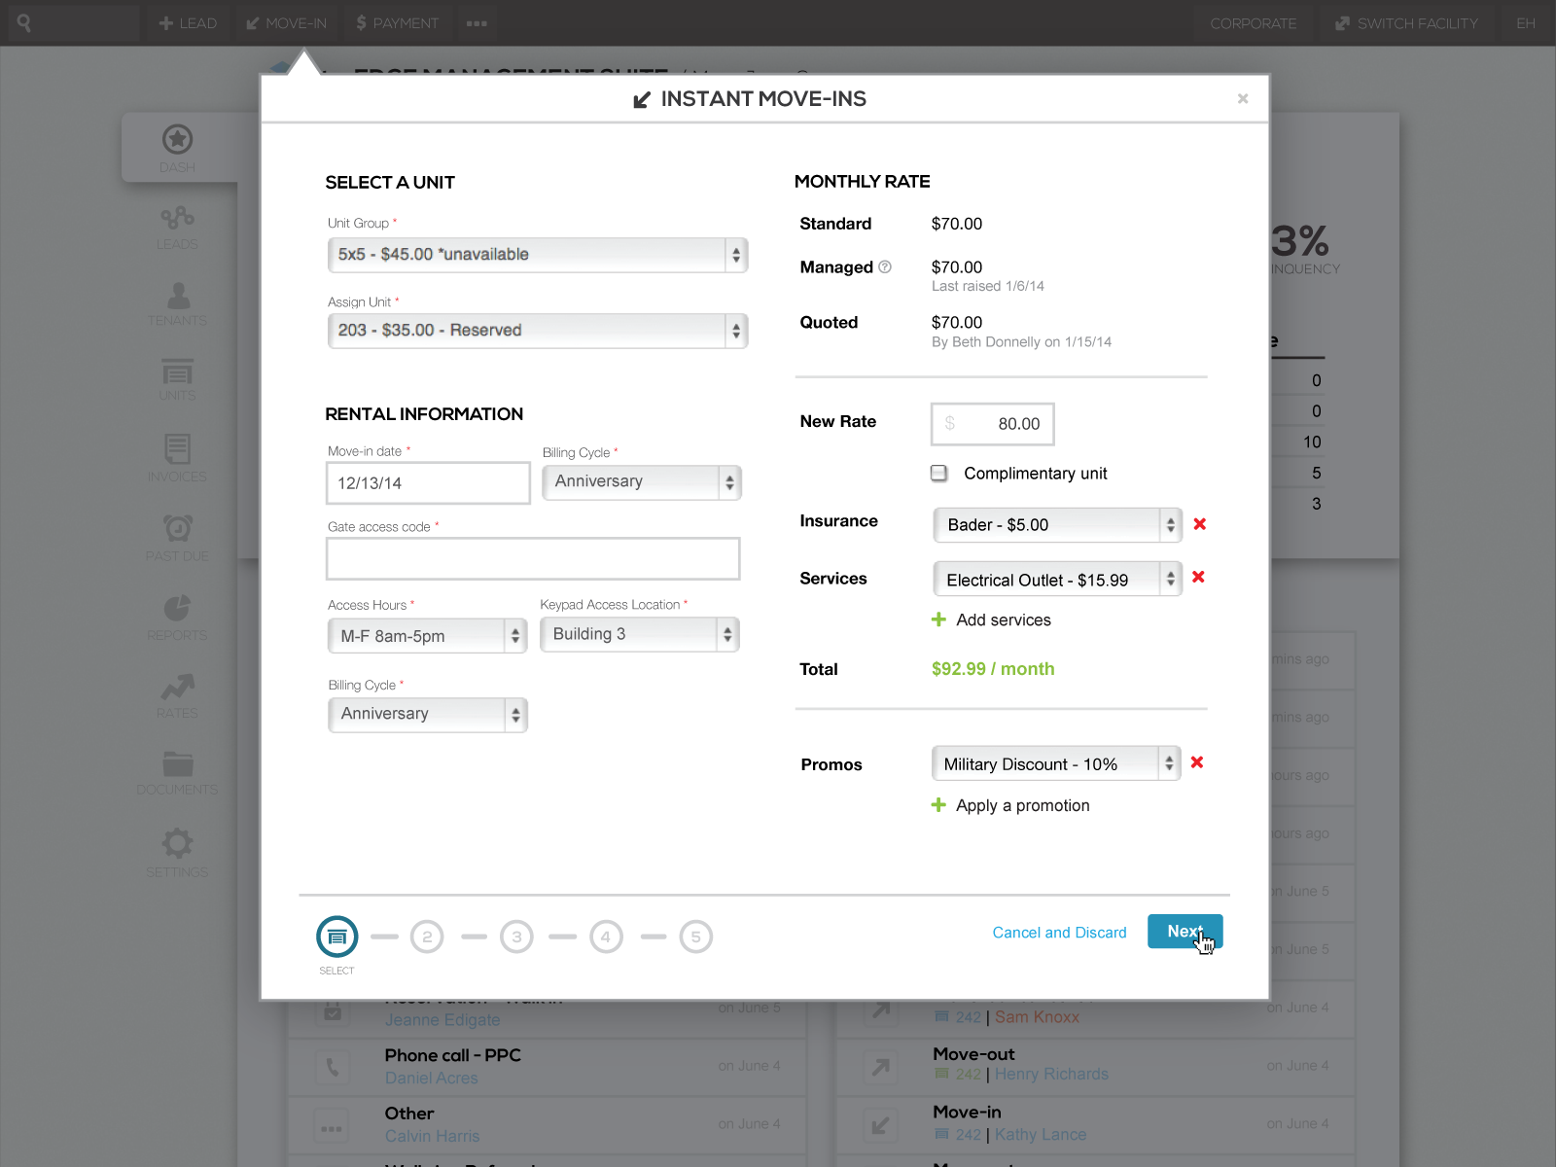This screenshot has width=1556, height=1167.
Task: Expand the Unit Group dropdown
Action: coord(538,255)
